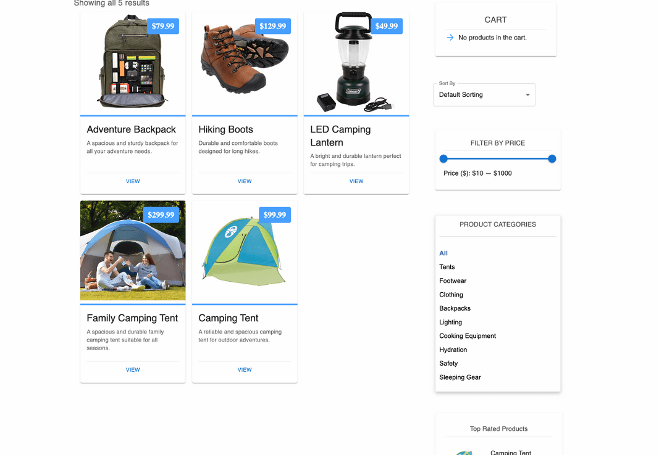
Task: Filter by the Lighting category
Action: (450, 322)
